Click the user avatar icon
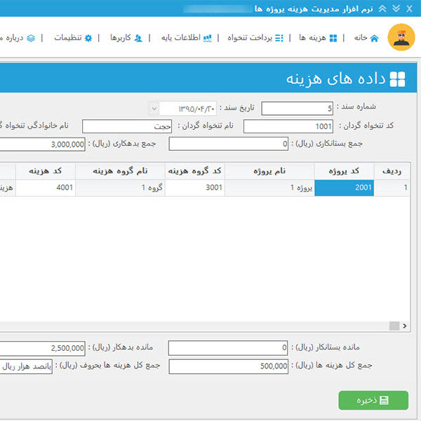Image resolution: width=421 pixels, height=421 pixels. pyautogui.click(x=401, y=38)
